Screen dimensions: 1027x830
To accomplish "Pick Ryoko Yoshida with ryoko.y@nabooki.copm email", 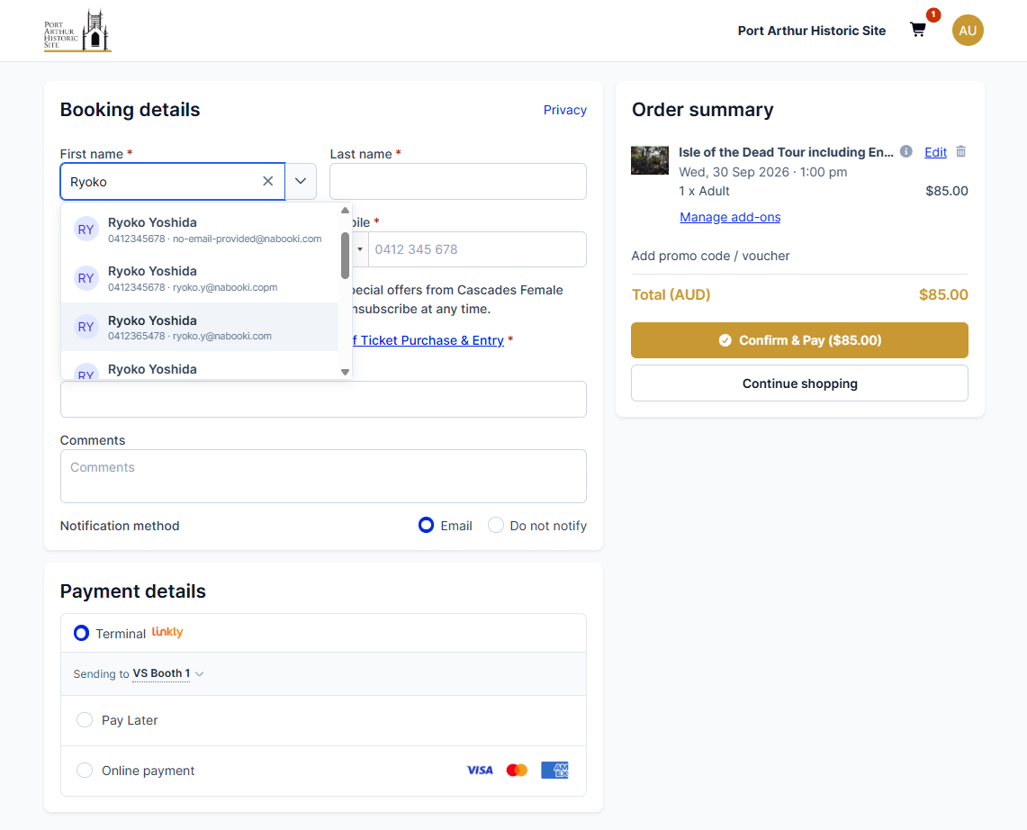I will pyautogui.click(x=200, y=278).
